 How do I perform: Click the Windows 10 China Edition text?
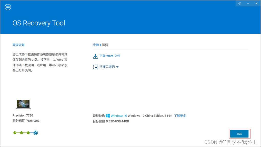coord(150,116)
